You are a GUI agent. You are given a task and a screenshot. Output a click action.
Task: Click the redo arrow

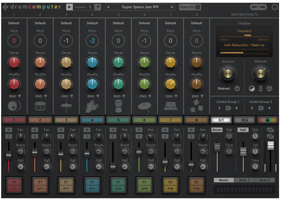click(263, 7)
